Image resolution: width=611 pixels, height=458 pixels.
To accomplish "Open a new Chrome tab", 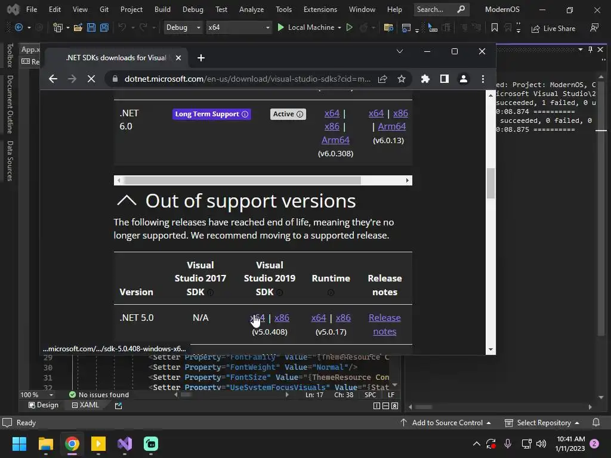I will tap(201, 58).
